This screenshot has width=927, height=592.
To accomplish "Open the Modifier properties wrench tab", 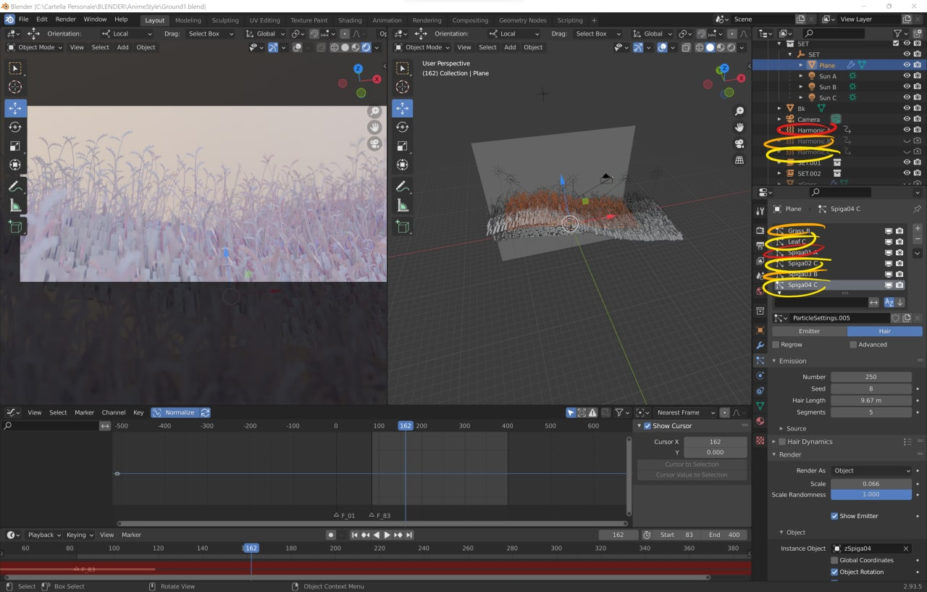I will pyautogui.click(x=760, y=345).
